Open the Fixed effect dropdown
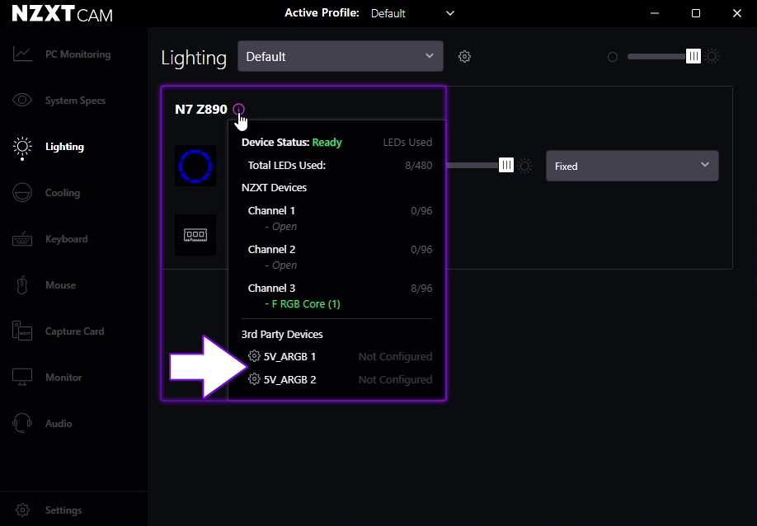 (632, 166)
